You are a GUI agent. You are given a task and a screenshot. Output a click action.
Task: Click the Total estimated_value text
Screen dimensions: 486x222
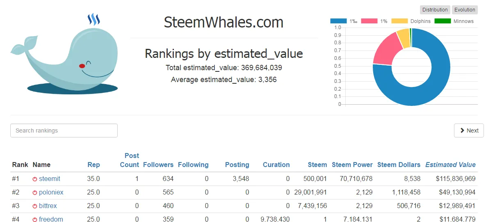click(x=224, y=68)
